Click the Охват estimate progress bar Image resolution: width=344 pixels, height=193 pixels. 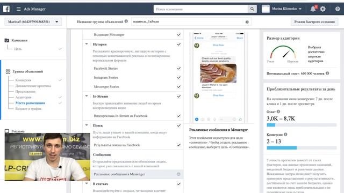[x=302, y=125]
